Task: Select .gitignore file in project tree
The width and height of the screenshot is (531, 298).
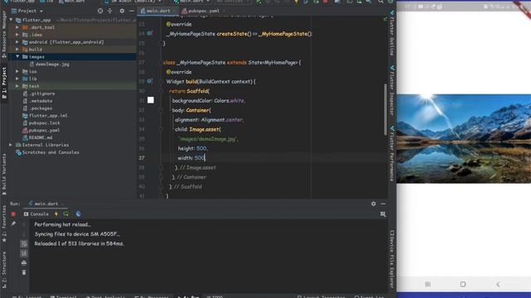Action: pyautogui.click(x=39, y=94)
